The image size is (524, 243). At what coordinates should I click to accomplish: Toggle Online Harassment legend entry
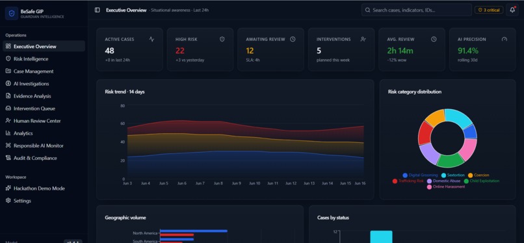pyautogui.click(x=446, y=186)
